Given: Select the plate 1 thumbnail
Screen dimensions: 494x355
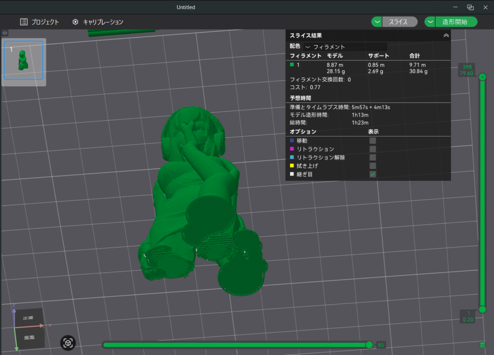Looking at the screenshot, I should coord(24,60).
